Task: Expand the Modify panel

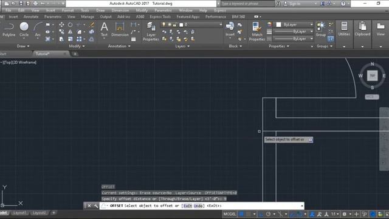Action: [77, 46]
